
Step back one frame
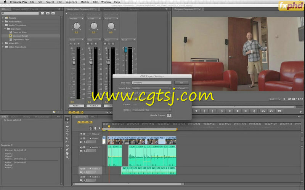pyautogui.click(x=230, y=111)
